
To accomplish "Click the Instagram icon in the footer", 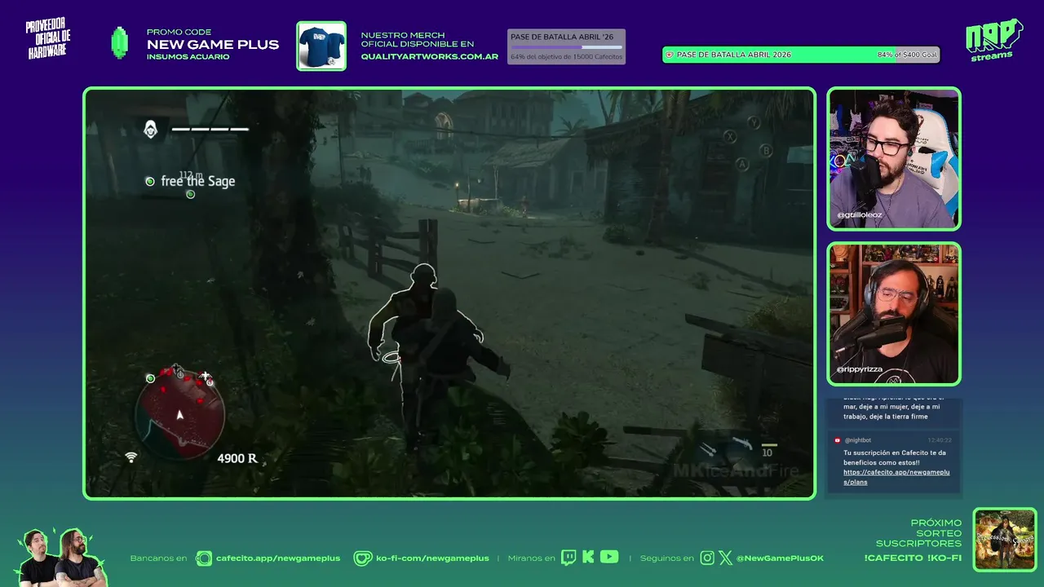I will [x=707, y=558].
